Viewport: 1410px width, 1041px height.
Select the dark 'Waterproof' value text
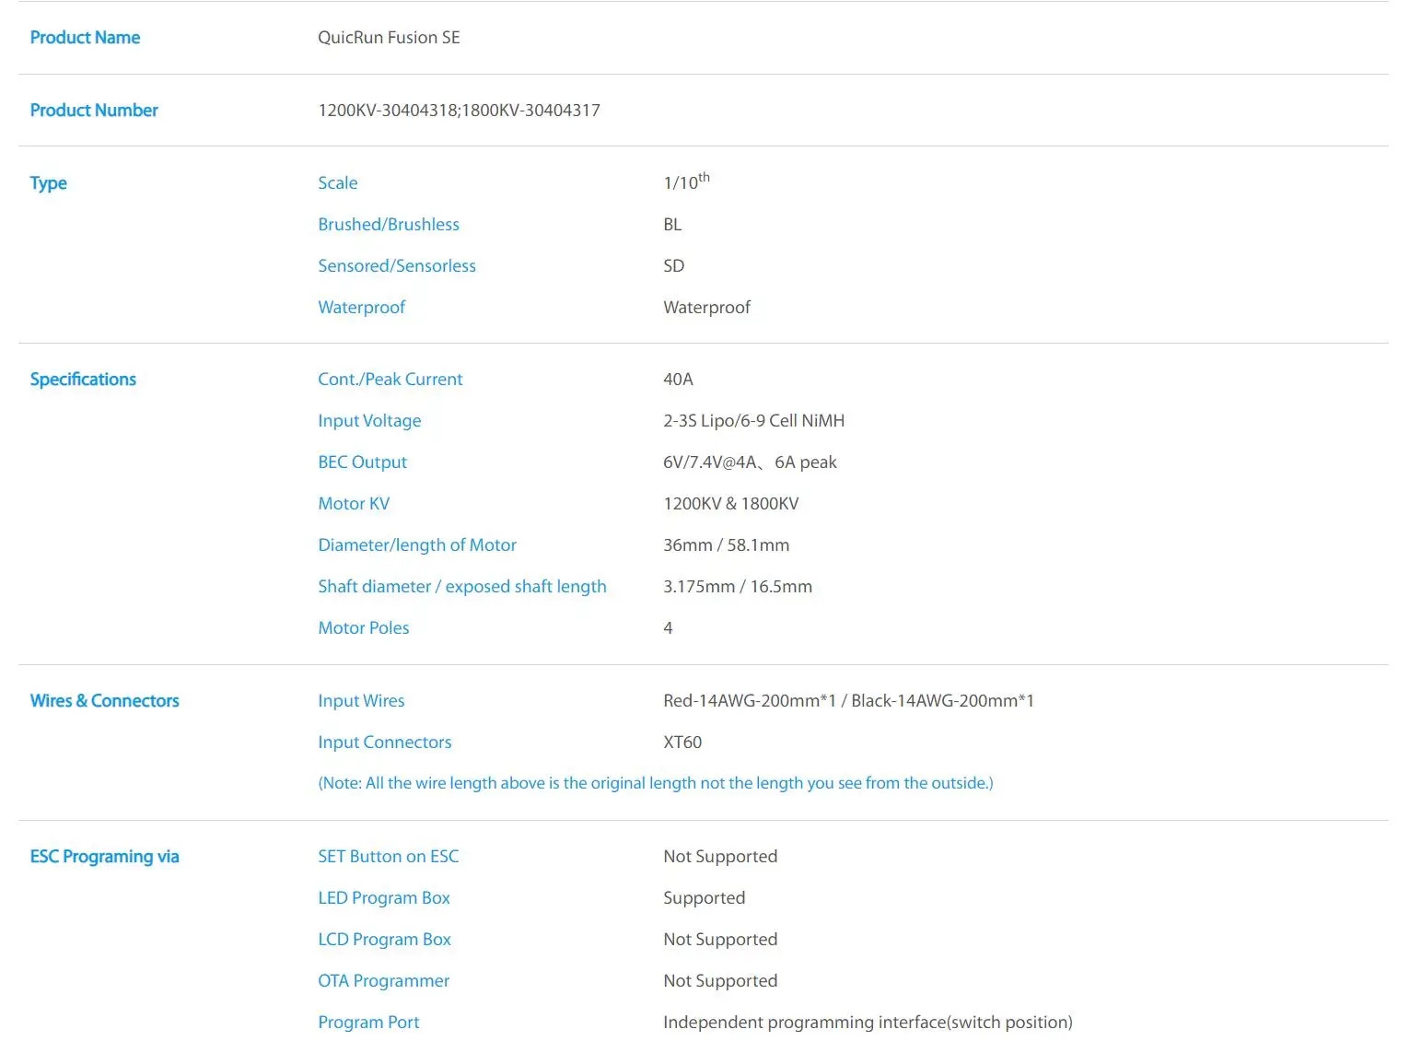tap(706, 308)
